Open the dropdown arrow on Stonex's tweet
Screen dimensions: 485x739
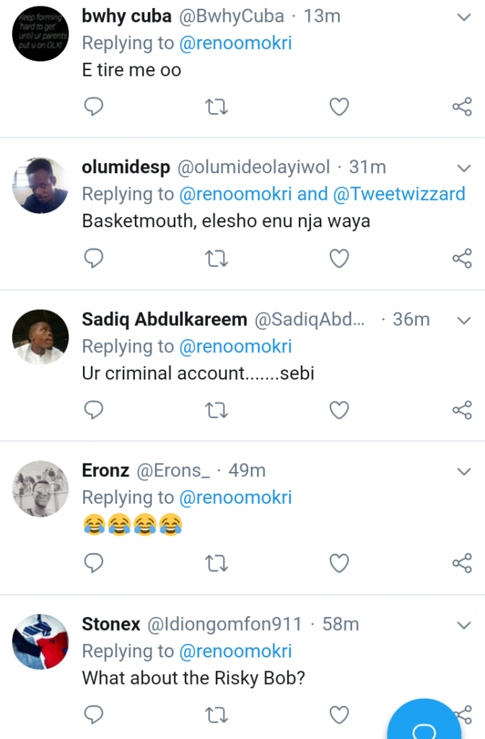[464, 624]
